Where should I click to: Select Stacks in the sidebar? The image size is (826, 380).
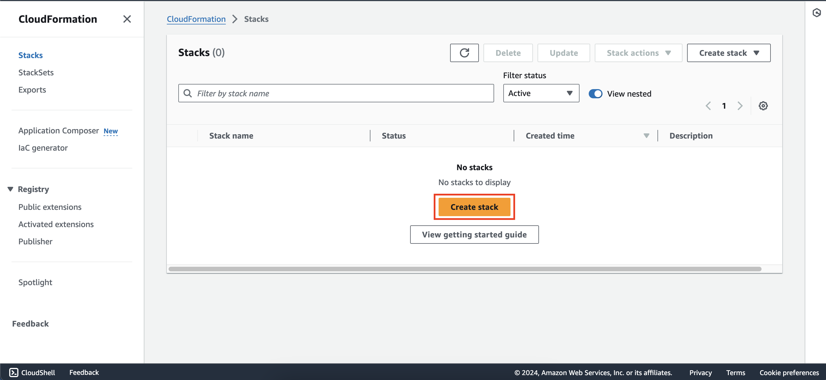click(30, 55)
